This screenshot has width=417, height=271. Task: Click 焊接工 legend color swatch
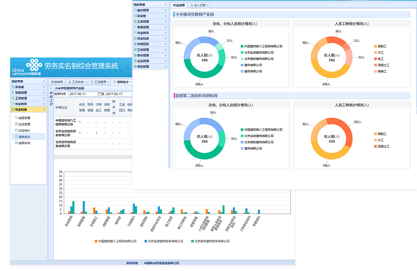(x=375, y=71)
